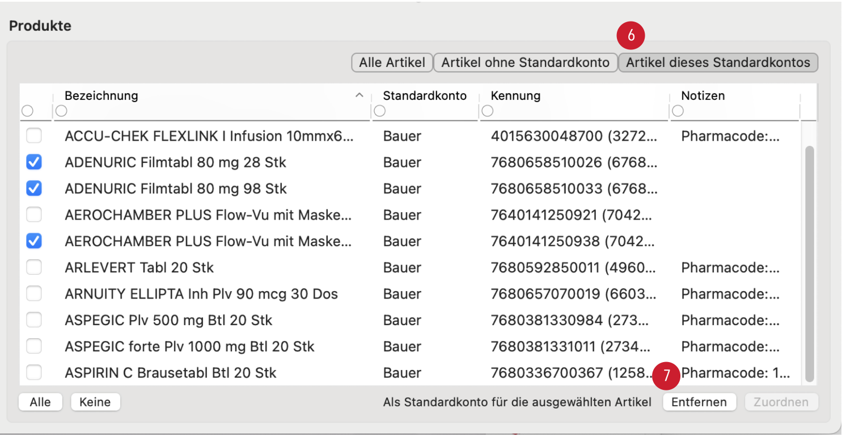This screenshot has height=437, width=842.
Task: Click the filter circle under Kennung header
Action: (x=488, y=111)
